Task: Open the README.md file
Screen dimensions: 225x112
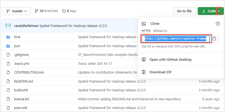Action: click(23, 81)
